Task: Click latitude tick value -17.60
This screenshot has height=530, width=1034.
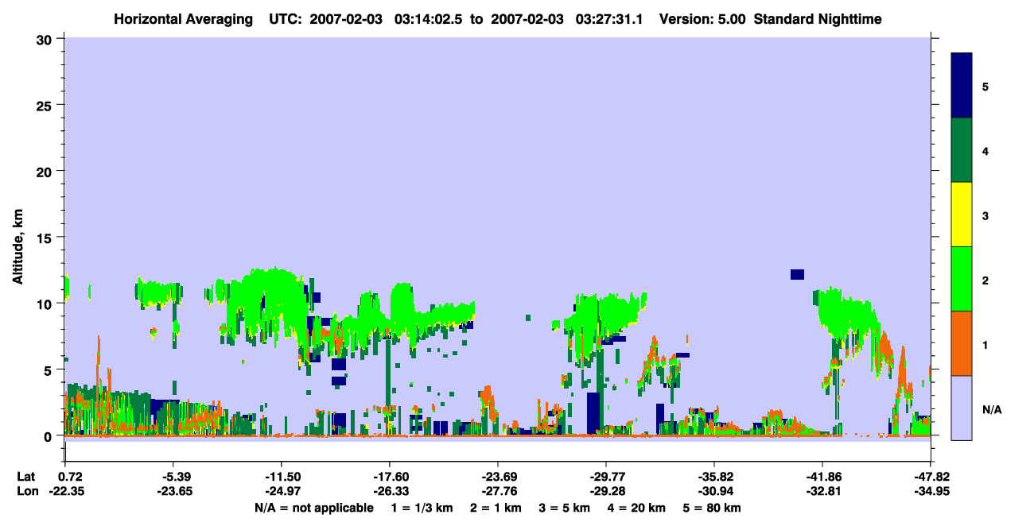Action: pos(389,477)
